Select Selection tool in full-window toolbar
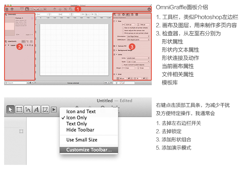Viewport: 242px width, 169px height. (27, 9)
